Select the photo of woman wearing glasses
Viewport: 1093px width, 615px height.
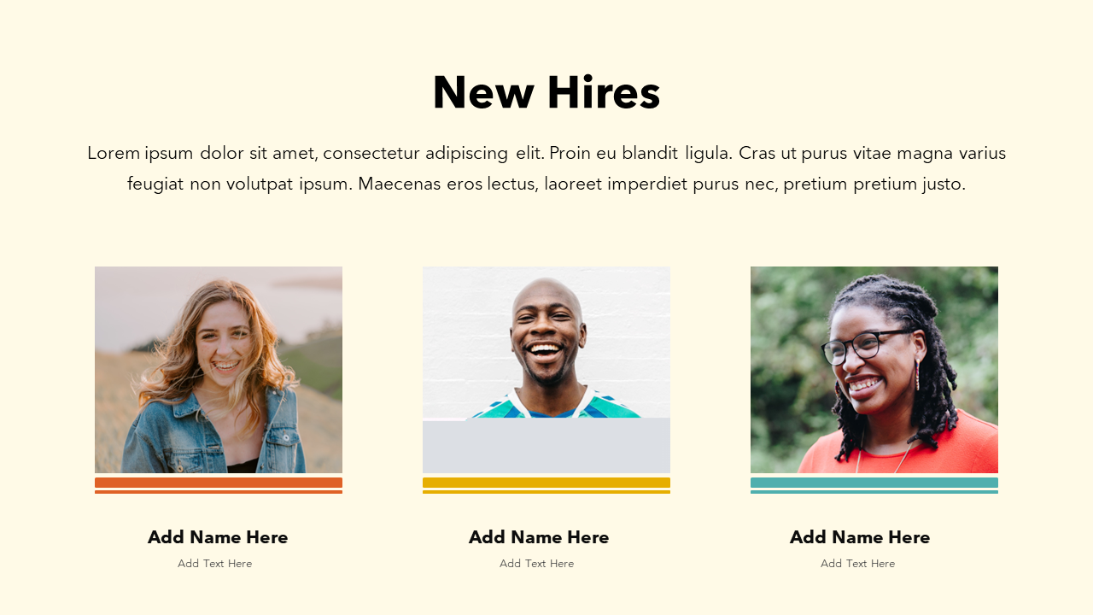click(874, 370)
